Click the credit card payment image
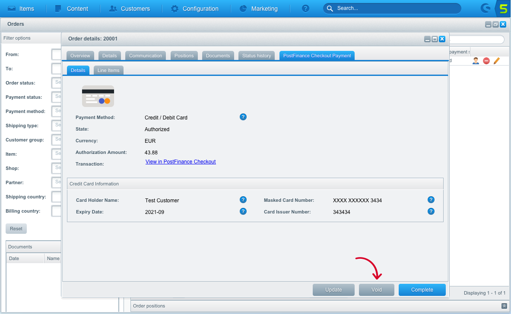This screenshot has height=314, width=511. click(98, 96)
